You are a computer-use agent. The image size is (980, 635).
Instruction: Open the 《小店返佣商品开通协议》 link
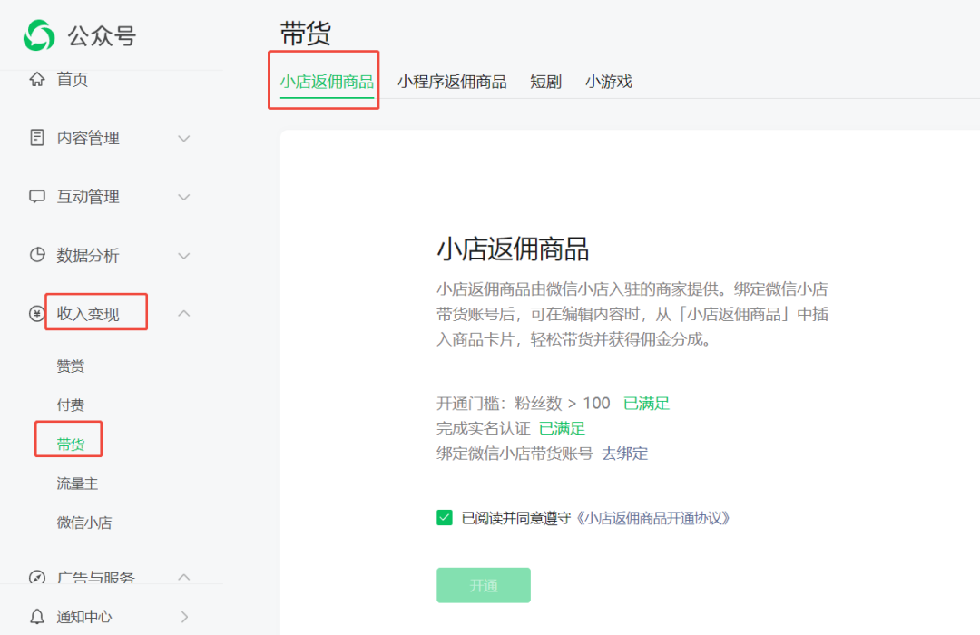click(653, 518)
